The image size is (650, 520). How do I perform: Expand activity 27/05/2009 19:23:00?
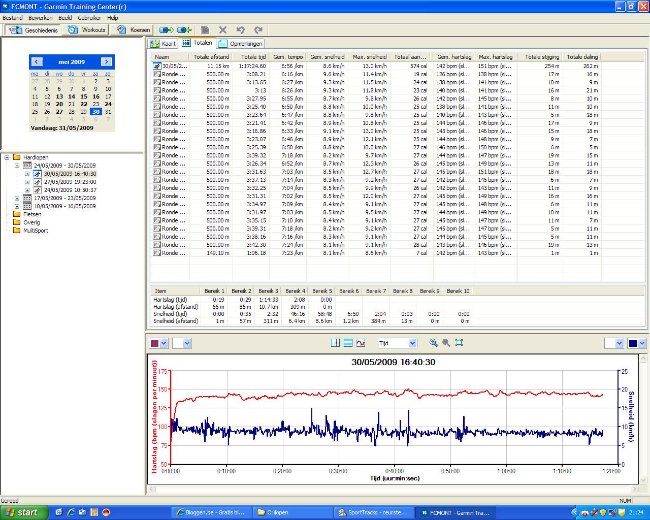tap(27, 182)
